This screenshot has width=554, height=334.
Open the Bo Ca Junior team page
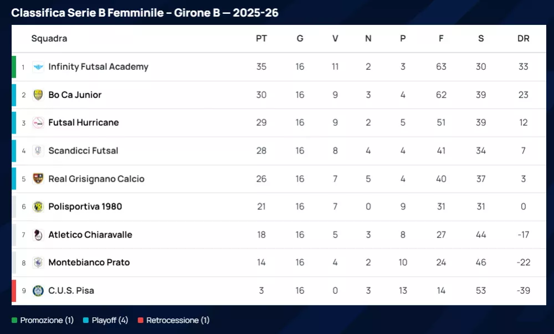point(75,95)
